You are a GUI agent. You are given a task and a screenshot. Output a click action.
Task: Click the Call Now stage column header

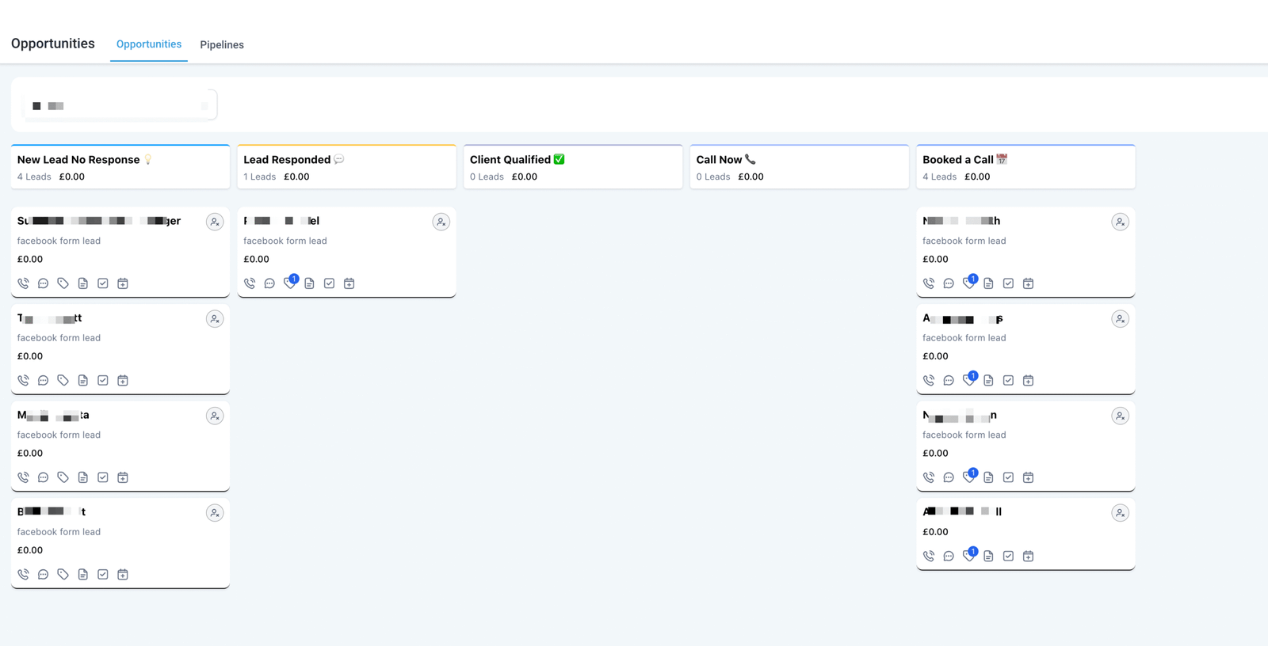799,167
